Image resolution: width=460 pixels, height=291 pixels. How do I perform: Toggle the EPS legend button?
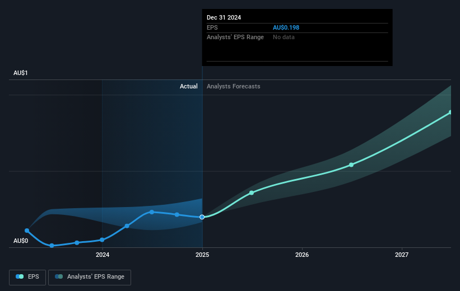click(x=27, y=277)
